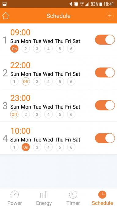Tap the Bluetooth status bar icon

click(71, 4)
